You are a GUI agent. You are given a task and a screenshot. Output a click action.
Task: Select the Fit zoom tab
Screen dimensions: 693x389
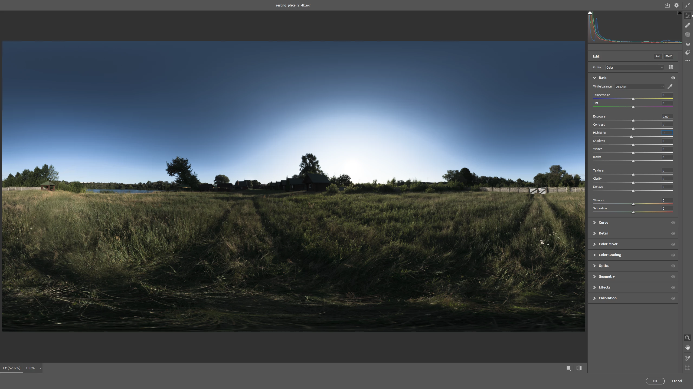point(11,368)
